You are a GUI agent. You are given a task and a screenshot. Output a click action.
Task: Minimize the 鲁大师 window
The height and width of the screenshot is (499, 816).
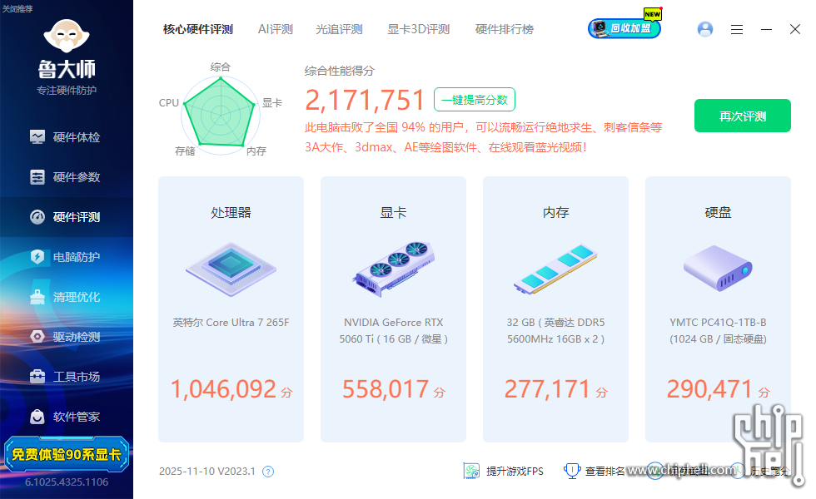(x=766, y=30)
